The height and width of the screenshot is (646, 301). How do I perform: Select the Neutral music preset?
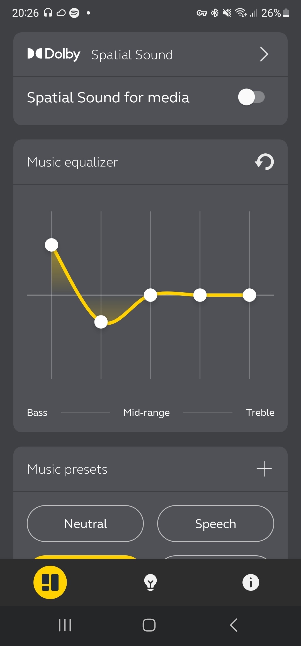[85, 524]
